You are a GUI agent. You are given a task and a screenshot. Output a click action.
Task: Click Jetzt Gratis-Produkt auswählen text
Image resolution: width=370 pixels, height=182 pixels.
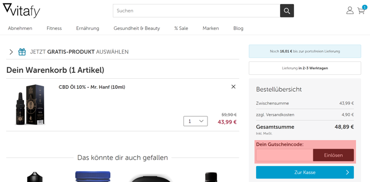[x=79, y=52]
